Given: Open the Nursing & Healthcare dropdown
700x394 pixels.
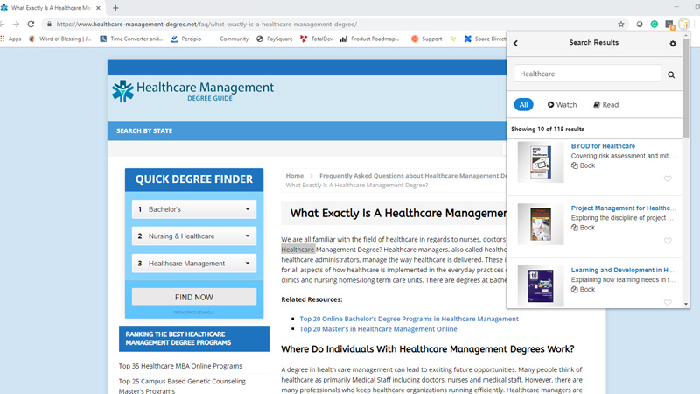Looking at the screenshot, I should 194,236.
